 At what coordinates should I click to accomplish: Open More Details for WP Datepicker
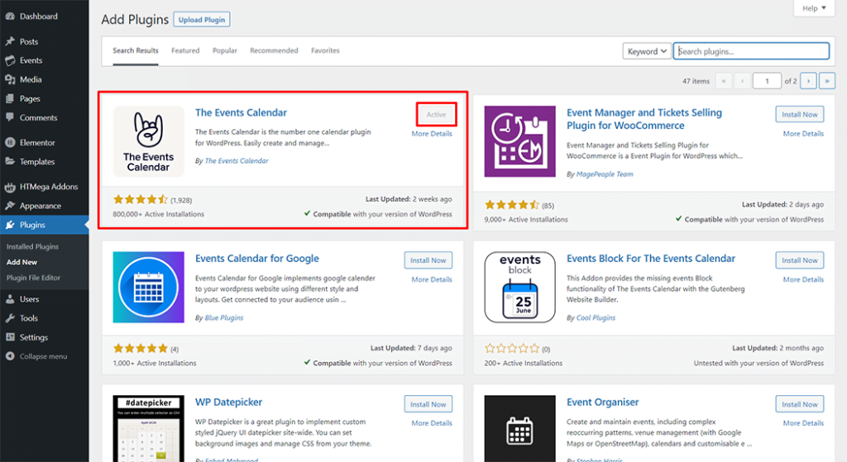[432, 423]
